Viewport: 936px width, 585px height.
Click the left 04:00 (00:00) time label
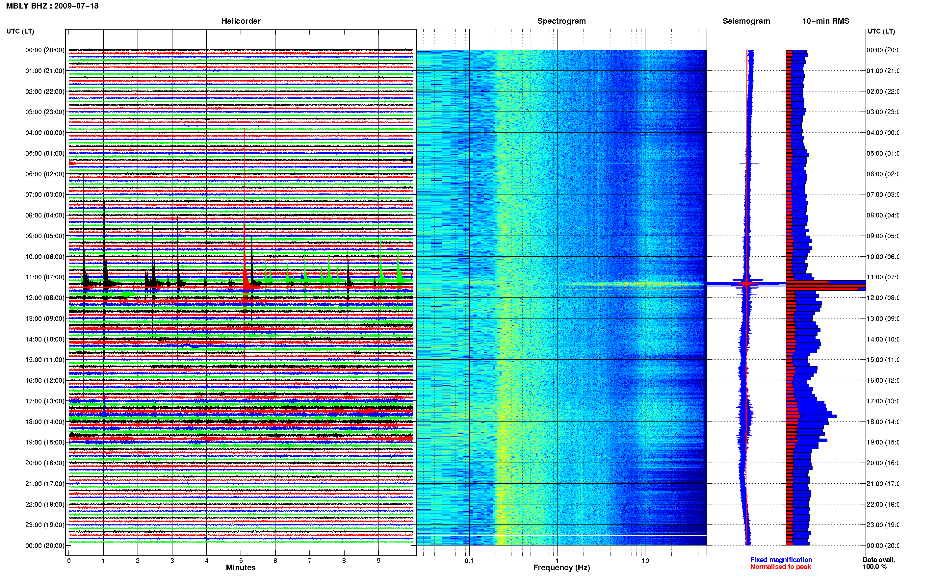(45, 133)
